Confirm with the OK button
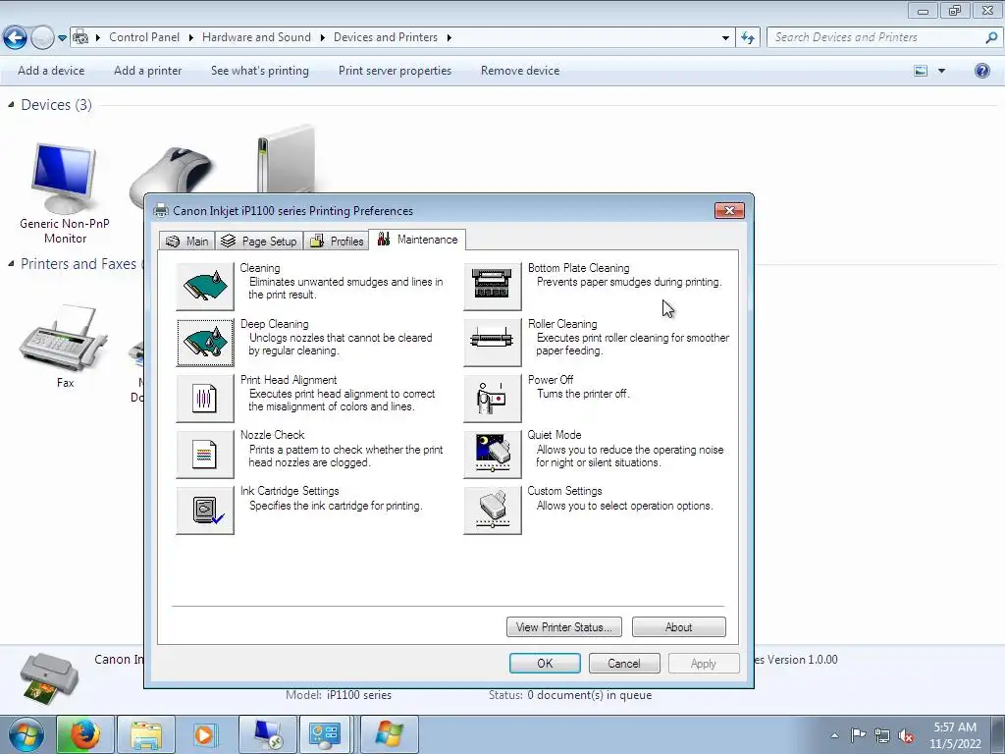Viewport: 1005px width, 754px height. (545, 663)
